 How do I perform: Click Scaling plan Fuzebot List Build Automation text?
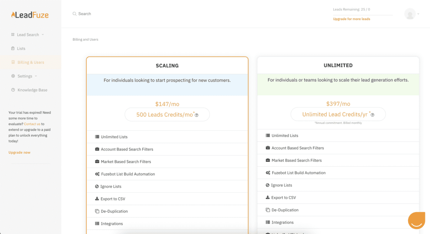coord(128,174)
